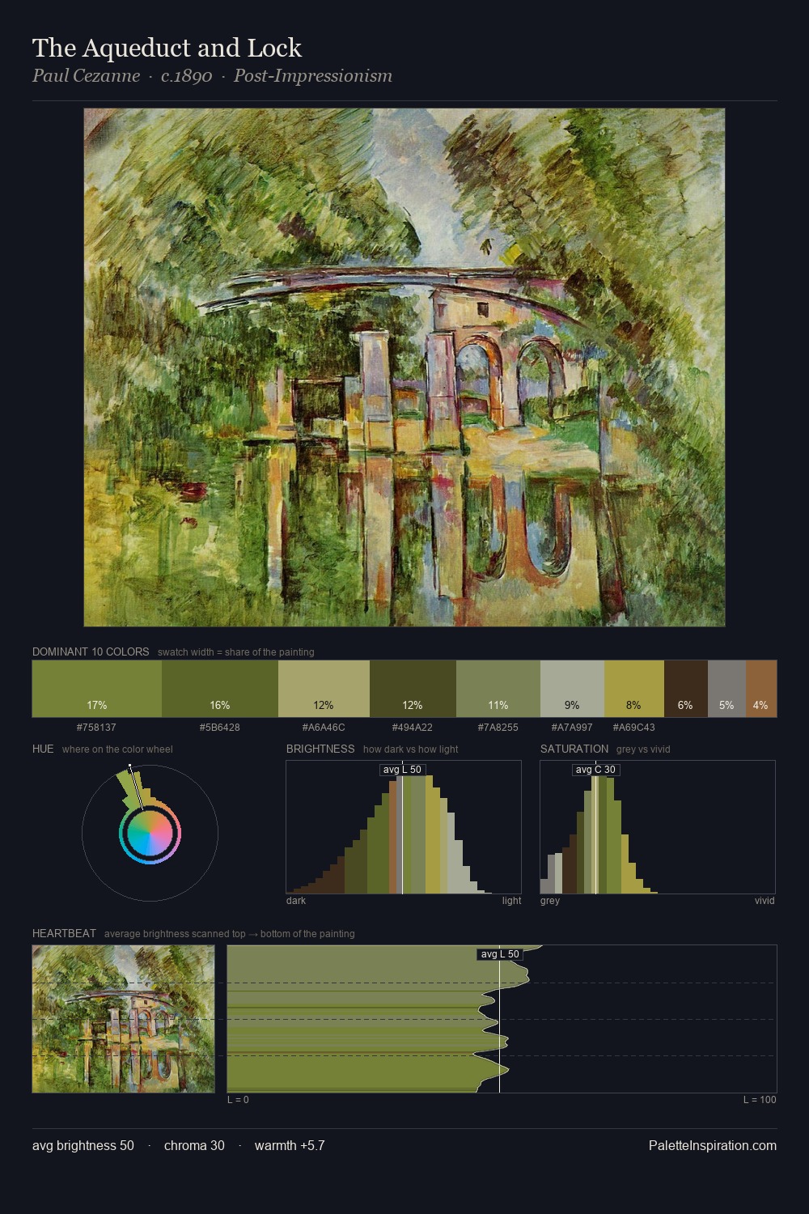Click the heartbeat brightness profile chart
The height and width of the screenshot is (1214, 809).
pos(502,1019)
